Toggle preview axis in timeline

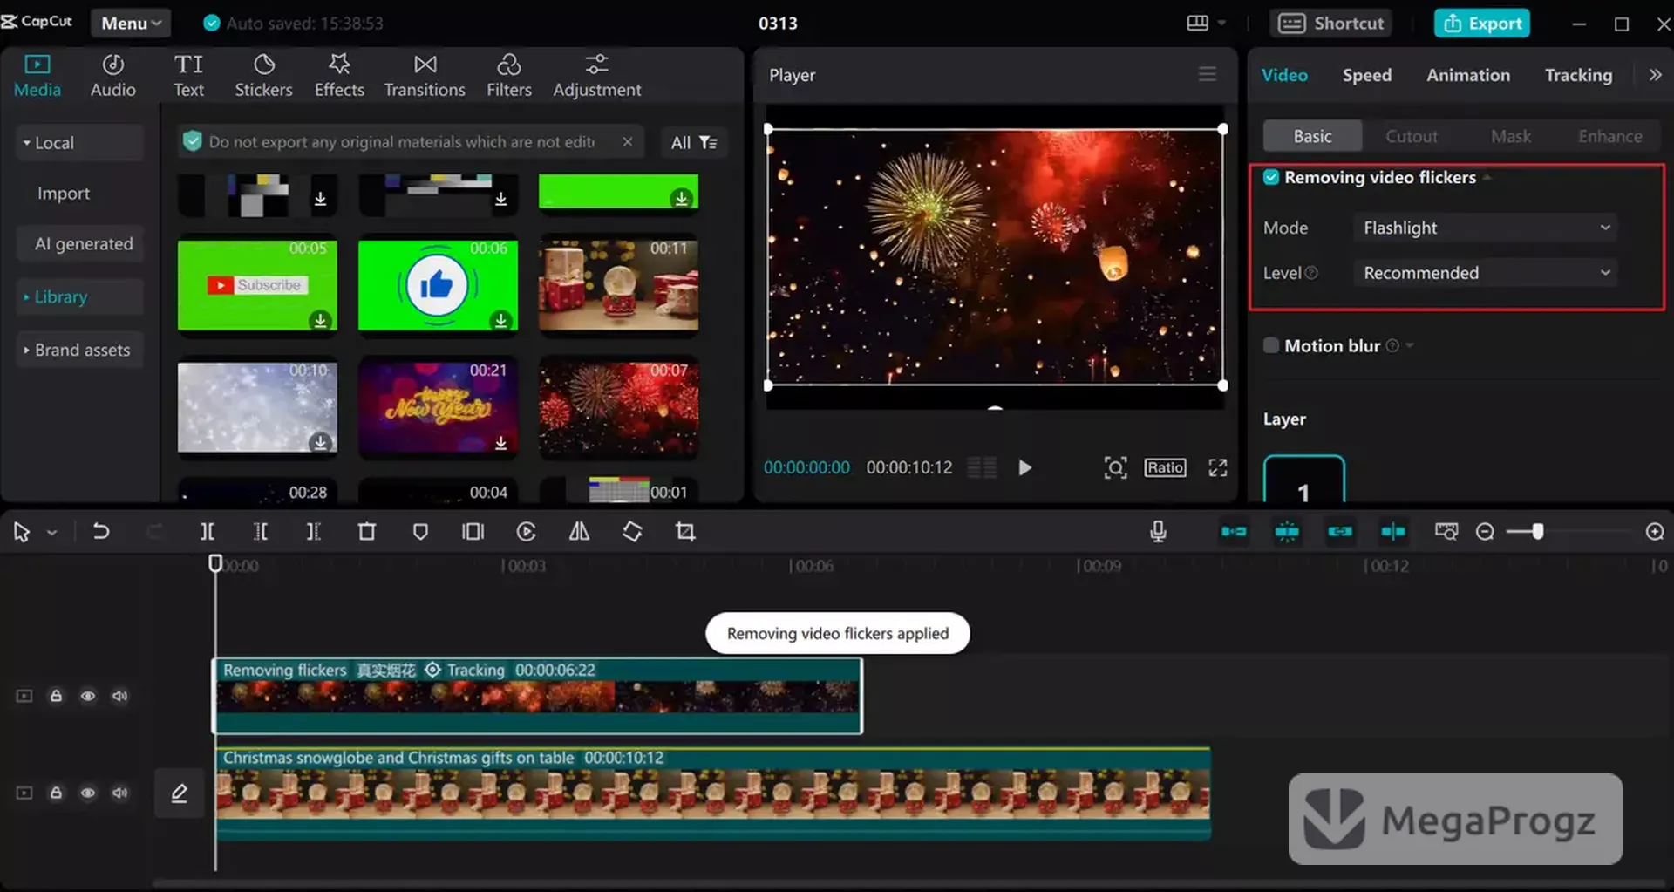[x=1393, y=531]
